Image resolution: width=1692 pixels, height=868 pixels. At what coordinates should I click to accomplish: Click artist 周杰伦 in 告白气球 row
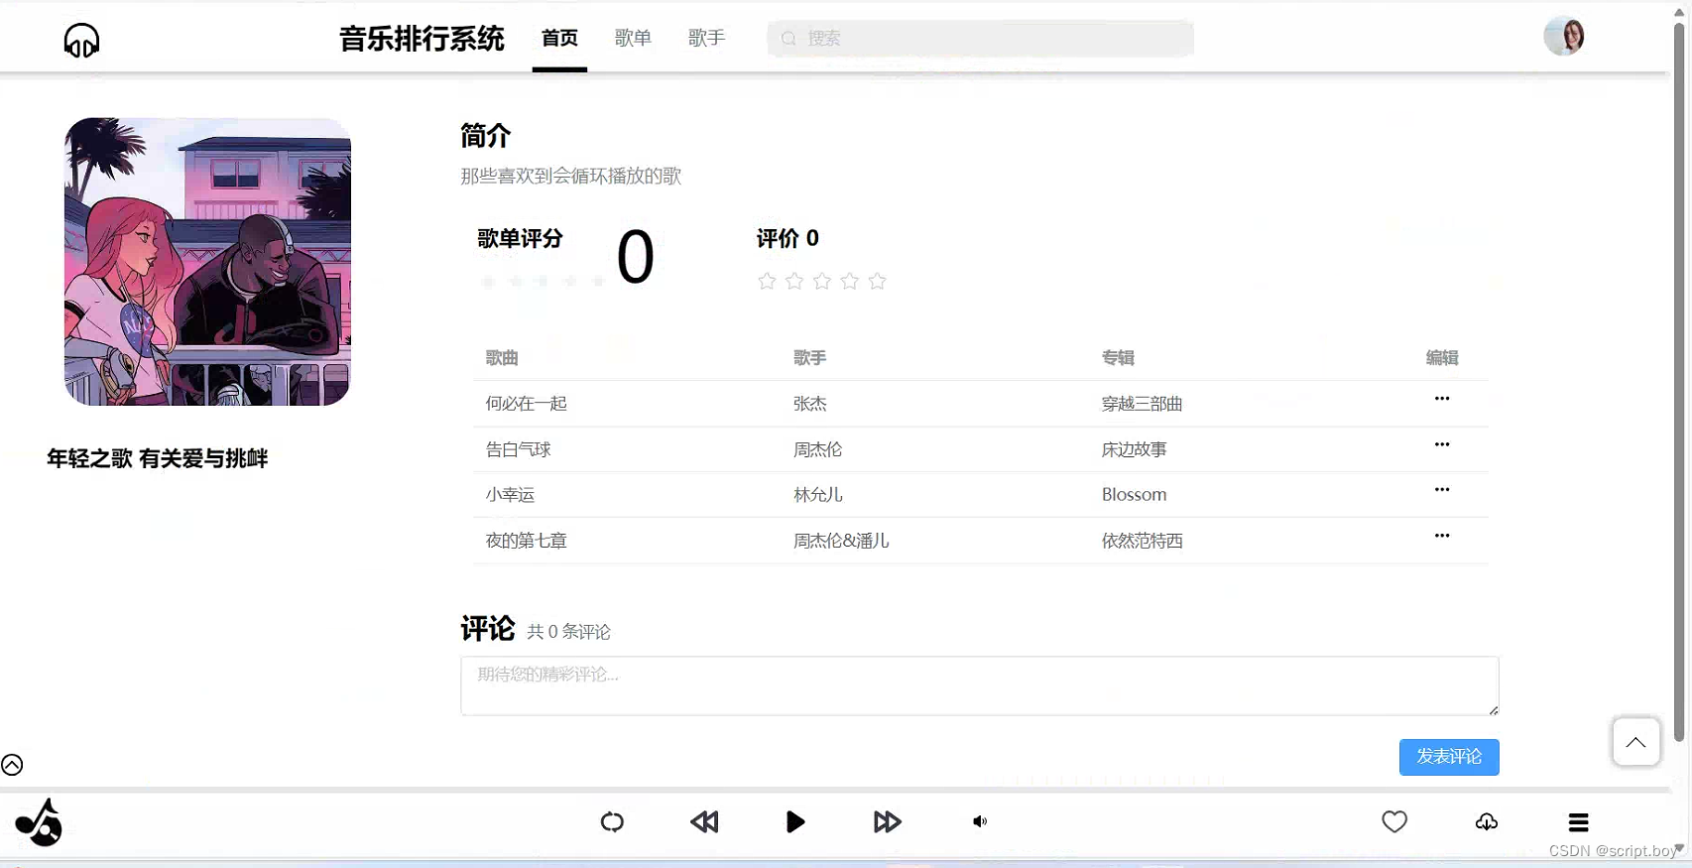pos(818,449)
